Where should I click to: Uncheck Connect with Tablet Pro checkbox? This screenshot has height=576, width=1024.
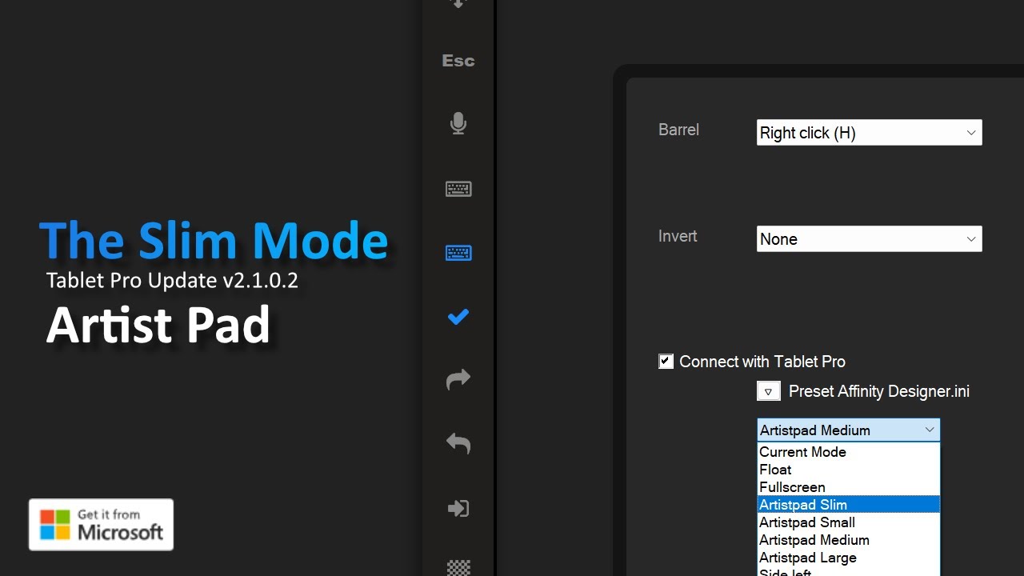pos(666,362)
